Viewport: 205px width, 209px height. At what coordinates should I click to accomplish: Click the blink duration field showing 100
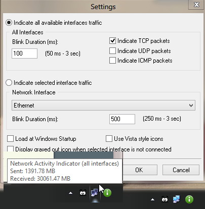(24, 54)
